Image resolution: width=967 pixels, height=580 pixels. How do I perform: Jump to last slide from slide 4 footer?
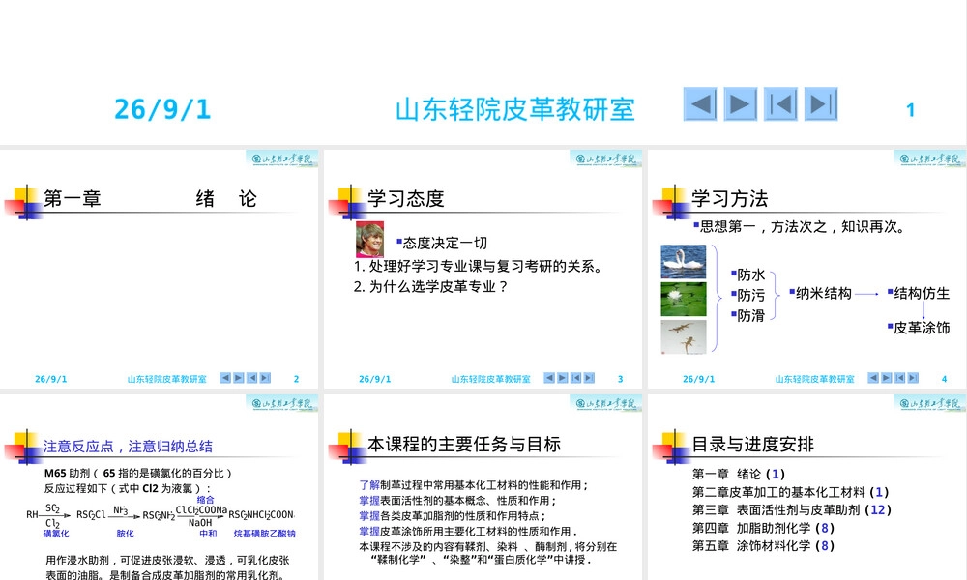coord(913,378)
